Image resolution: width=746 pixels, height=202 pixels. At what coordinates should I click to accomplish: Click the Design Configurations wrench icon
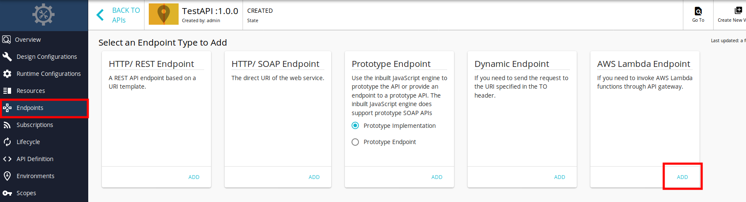(7, 57)
